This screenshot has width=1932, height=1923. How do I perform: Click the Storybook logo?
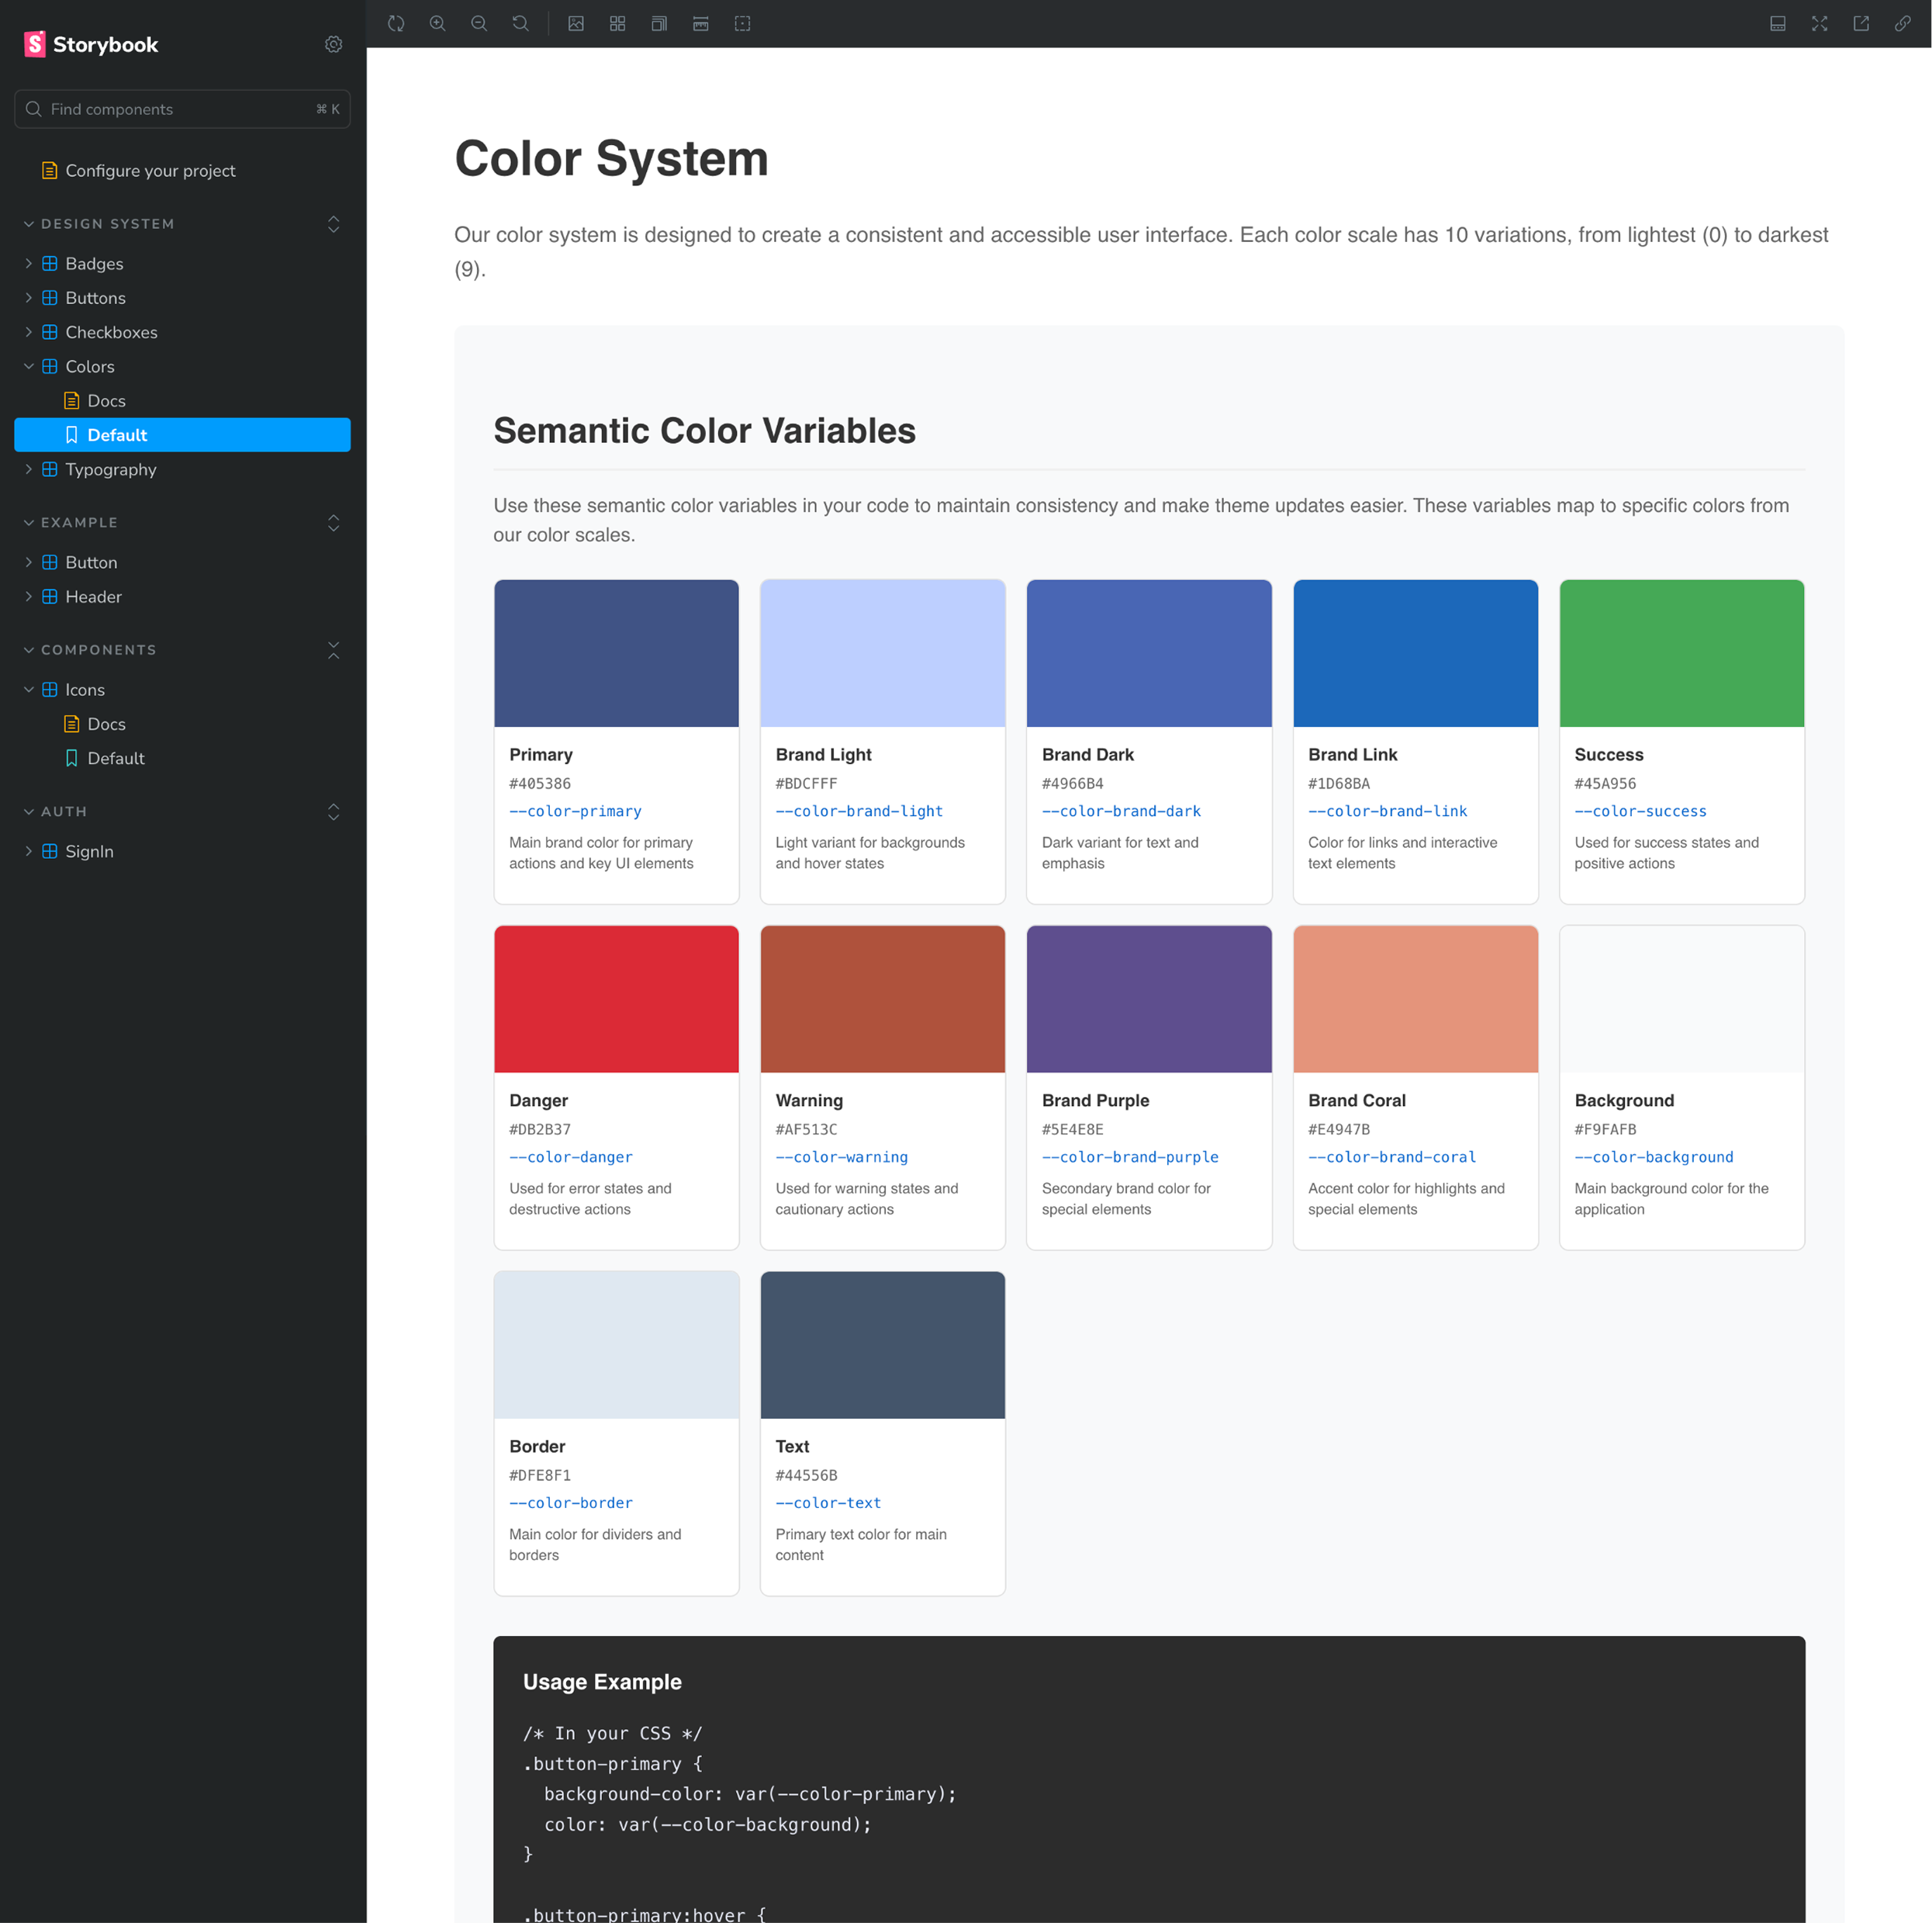[x=91, y=44]
